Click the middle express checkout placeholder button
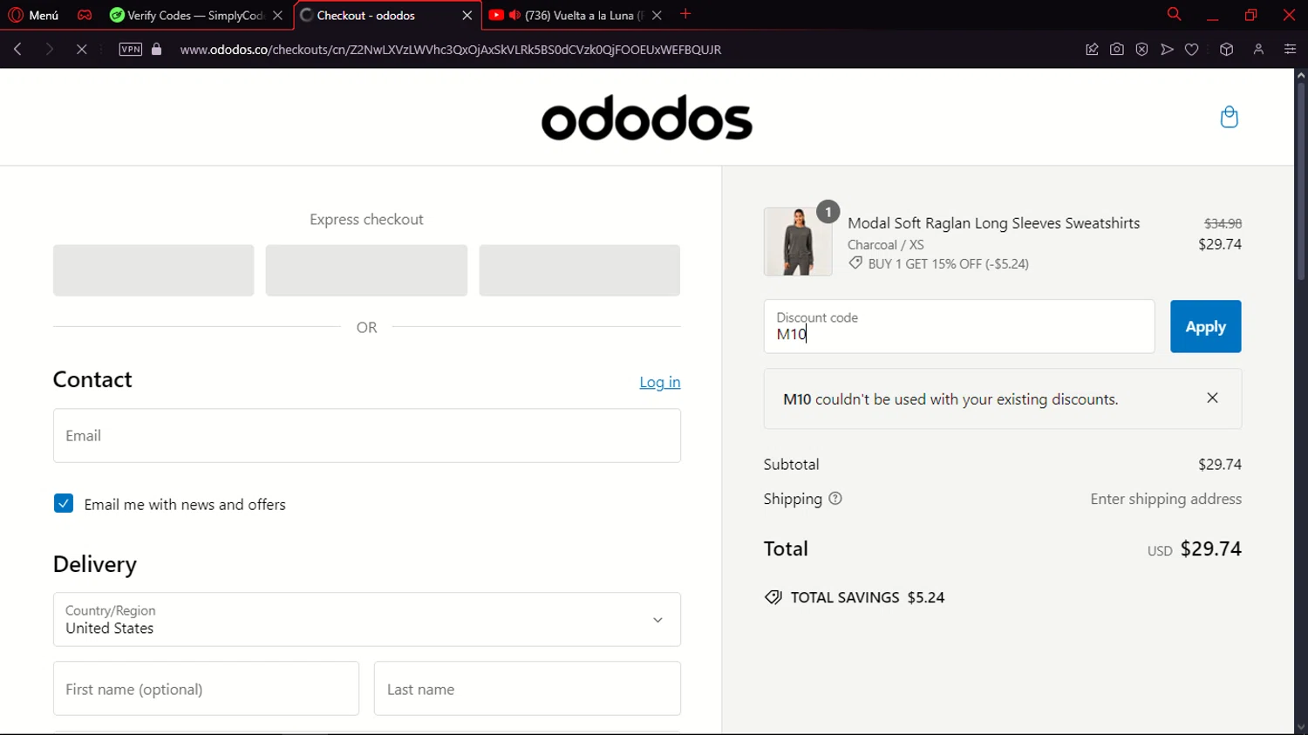Screen dimensions: 1308x735 point(366,270)
